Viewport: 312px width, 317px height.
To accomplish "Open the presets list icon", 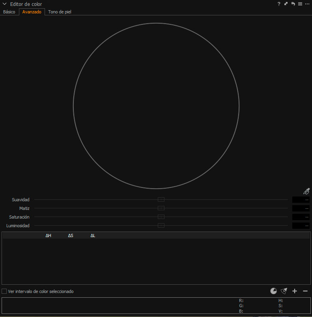I will tap(300, 4).
